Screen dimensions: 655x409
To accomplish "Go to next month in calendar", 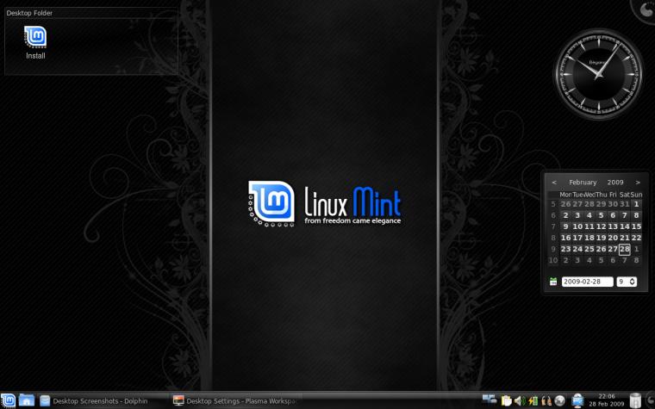I will point(638,183).
